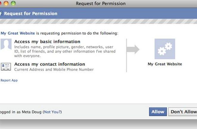Close the dialog with the red button
197x129 pixels.
point(0,3)
